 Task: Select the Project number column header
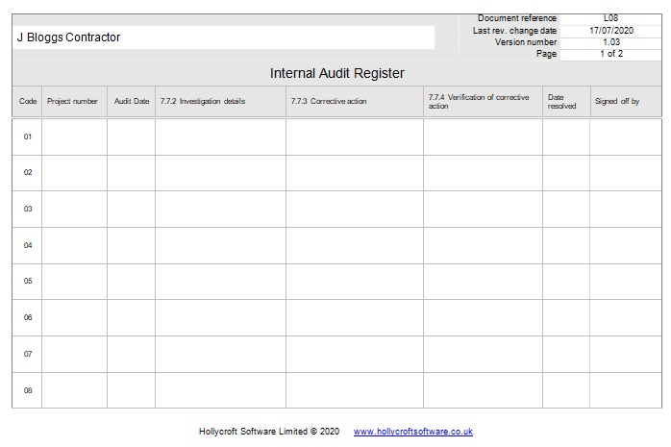(x=73, y=101)
